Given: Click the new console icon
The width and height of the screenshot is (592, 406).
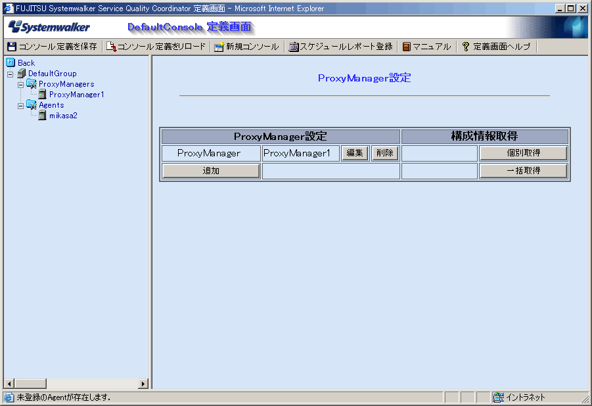Looking at the screenshot, I should point(219,47).
